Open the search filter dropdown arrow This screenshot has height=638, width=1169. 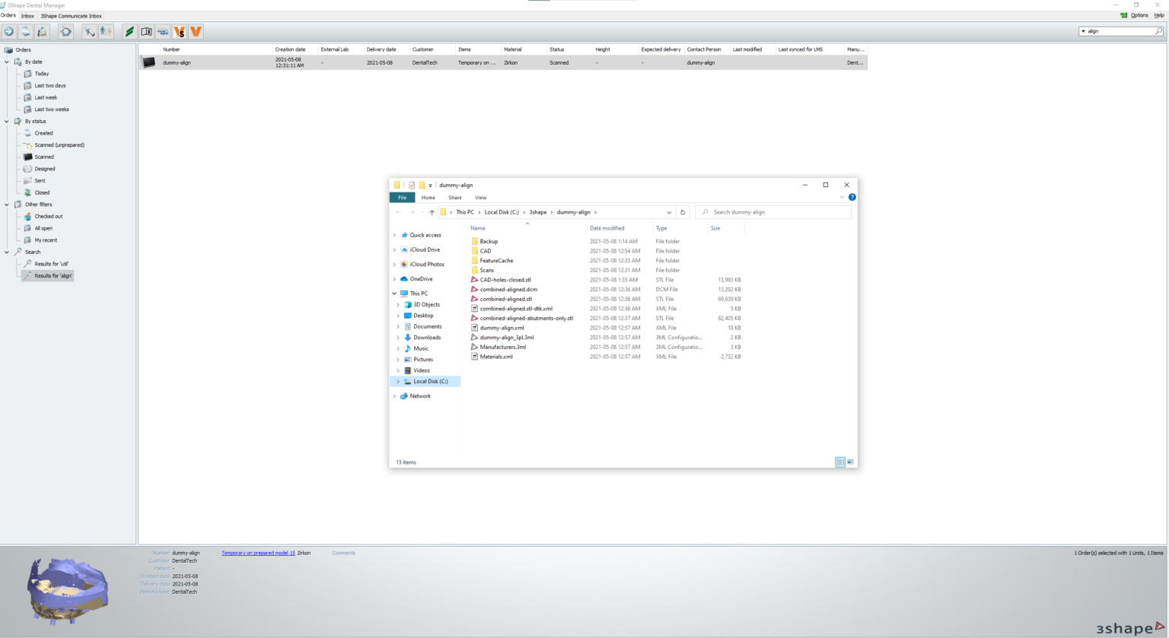[x=1083, y=31]
